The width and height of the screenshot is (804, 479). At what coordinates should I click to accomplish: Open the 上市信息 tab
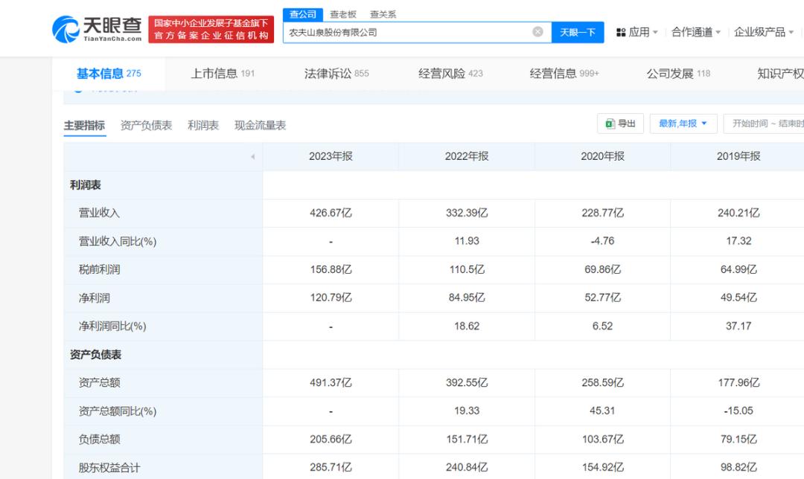coord(223,74)
